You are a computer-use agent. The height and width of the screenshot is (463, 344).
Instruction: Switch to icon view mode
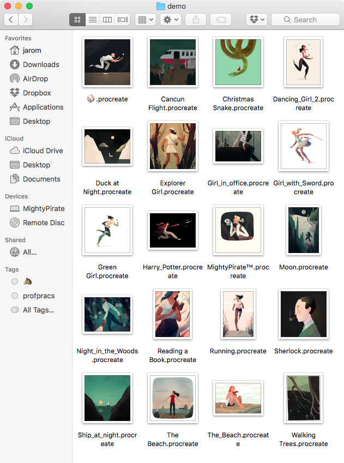(77, 20)
